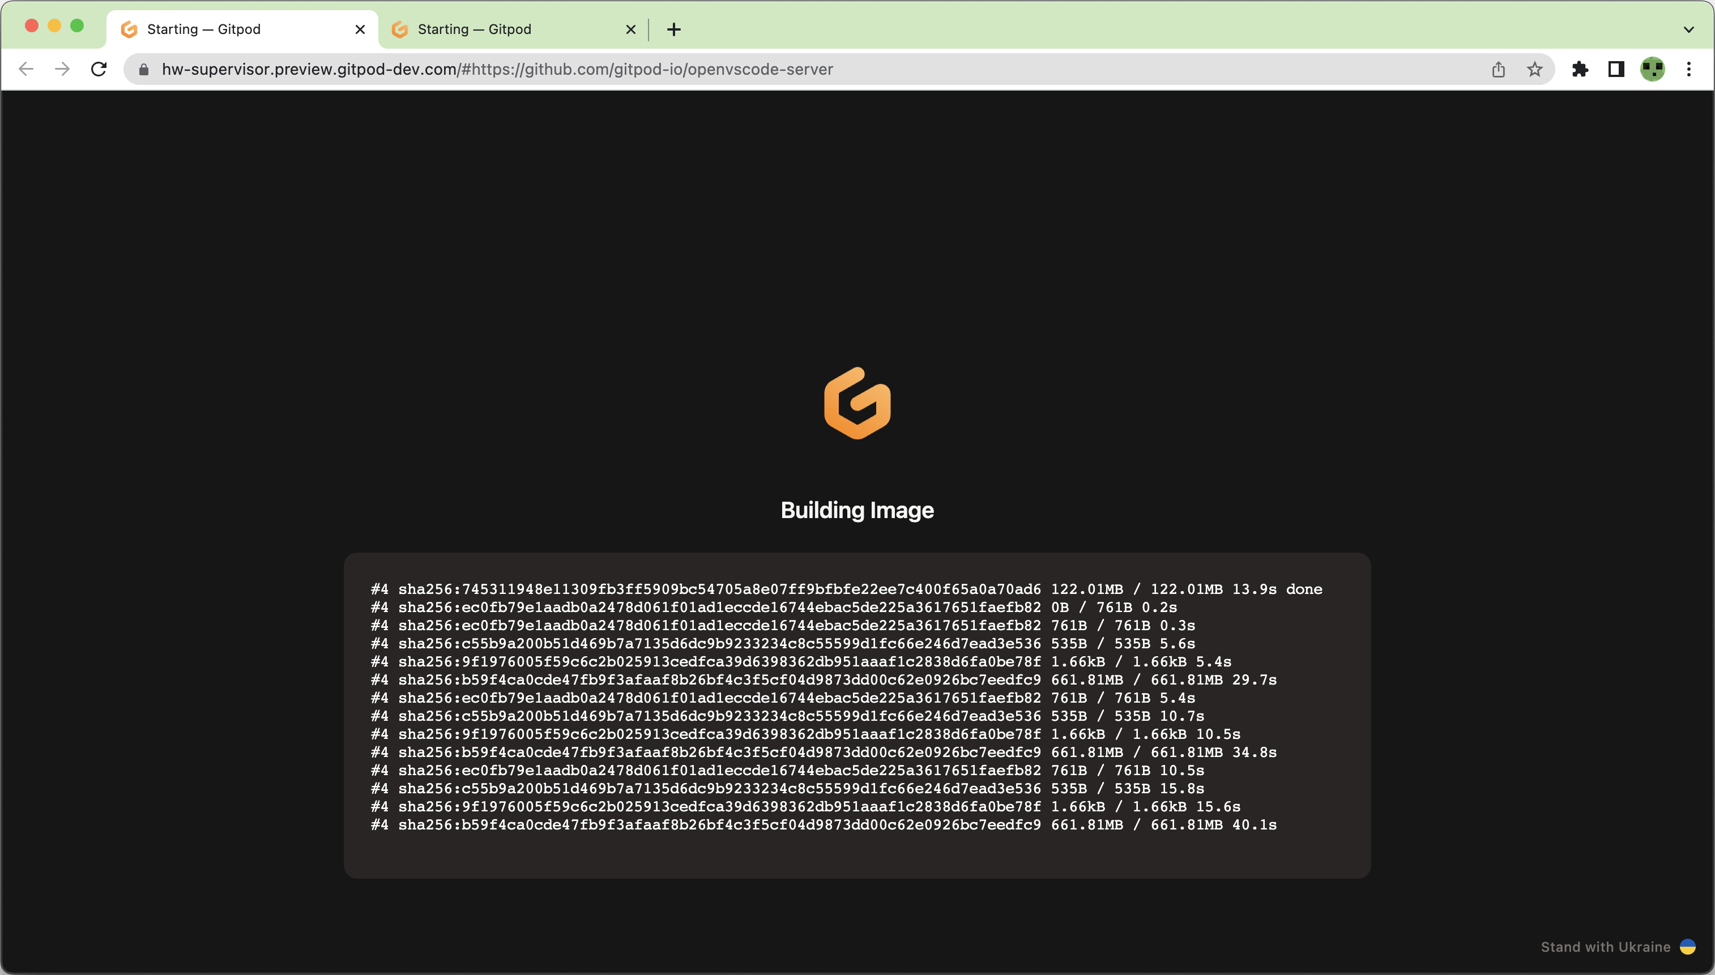Open the Chrome three-dot menu
Image resolution: width=1715 pixels, height=975 pixels.
tap(1689, 69)
